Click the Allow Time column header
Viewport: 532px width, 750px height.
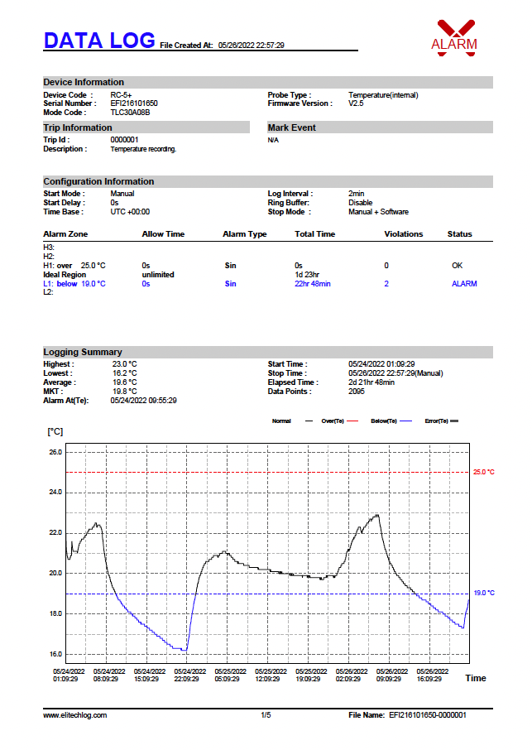163,234
